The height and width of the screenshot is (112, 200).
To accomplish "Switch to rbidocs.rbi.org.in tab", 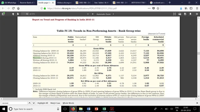I will coord(65,3).
